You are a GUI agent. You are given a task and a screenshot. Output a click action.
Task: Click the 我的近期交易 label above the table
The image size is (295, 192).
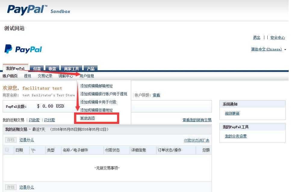(x=13, y=120)
